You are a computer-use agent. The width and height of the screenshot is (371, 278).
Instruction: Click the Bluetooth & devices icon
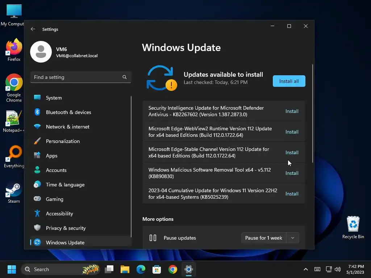pos(37,112)
